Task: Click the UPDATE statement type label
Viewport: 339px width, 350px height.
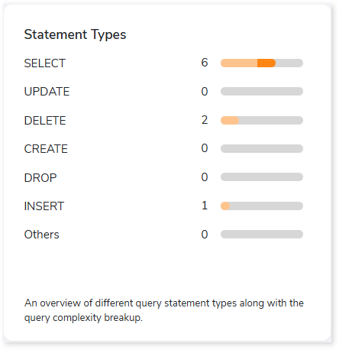Action: (x=47, y=92)
